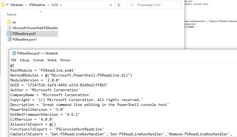This screenshot has width=237, height=137.
Task: Click the RootModule line in Notatnik
Action: click(43, 70)
